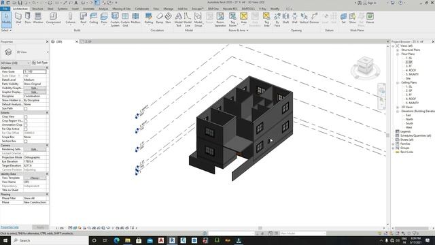Select the Shaft opening tool
435x245 pixels.
[285, 18]
